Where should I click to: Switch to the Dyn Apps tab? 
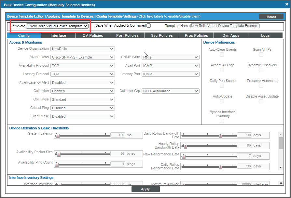pyautogui.click(x=231, y=35)
